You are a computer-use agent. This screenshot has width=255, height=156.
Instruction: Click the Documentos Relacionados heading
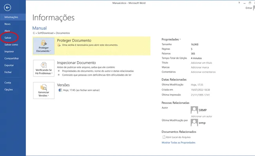[x=179, y=132]
